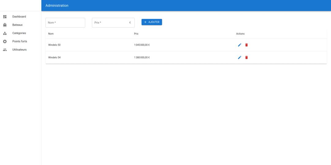Go to the Bateaux section

[21, 25]
